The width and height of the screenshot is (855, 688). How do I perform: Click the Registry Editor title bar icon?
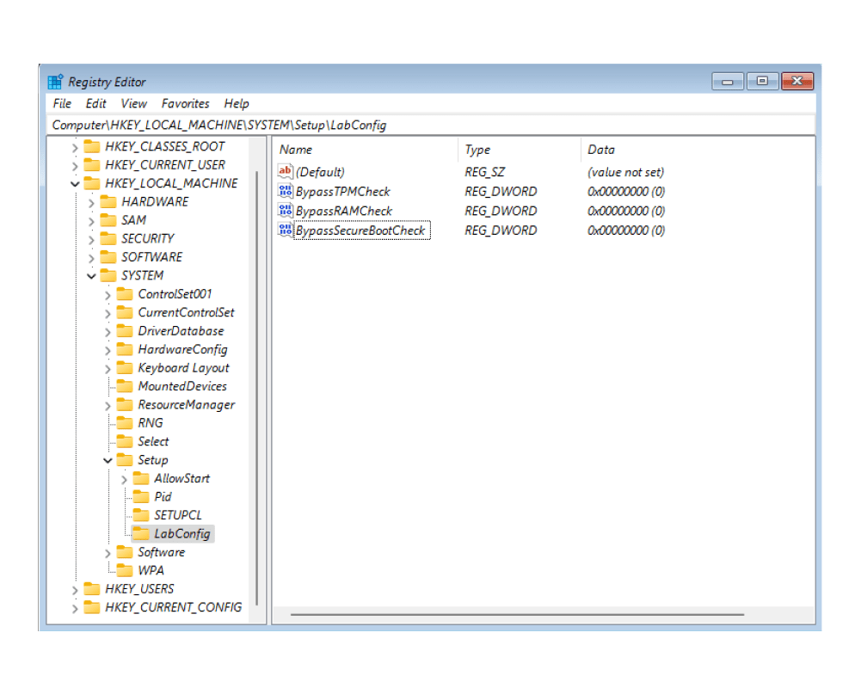tap(55, 82)
